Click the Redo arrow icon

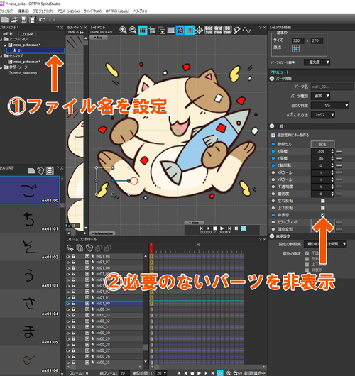pos(52,20)
